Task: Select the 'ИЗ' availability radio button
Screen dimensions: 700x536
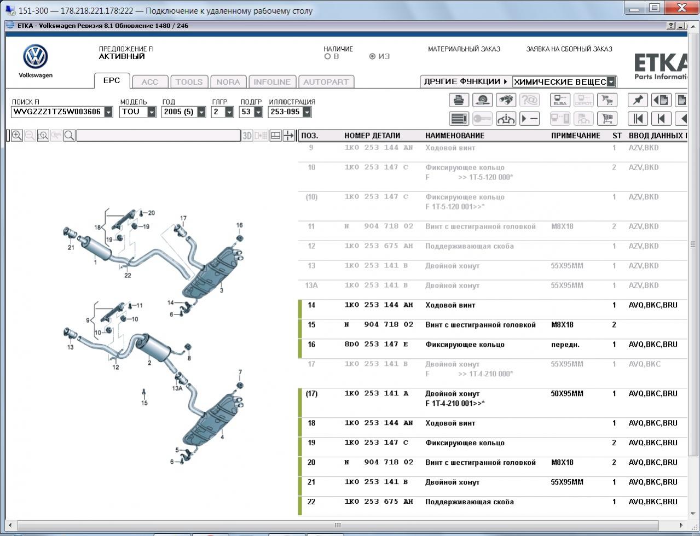Action: coord(372,56)
